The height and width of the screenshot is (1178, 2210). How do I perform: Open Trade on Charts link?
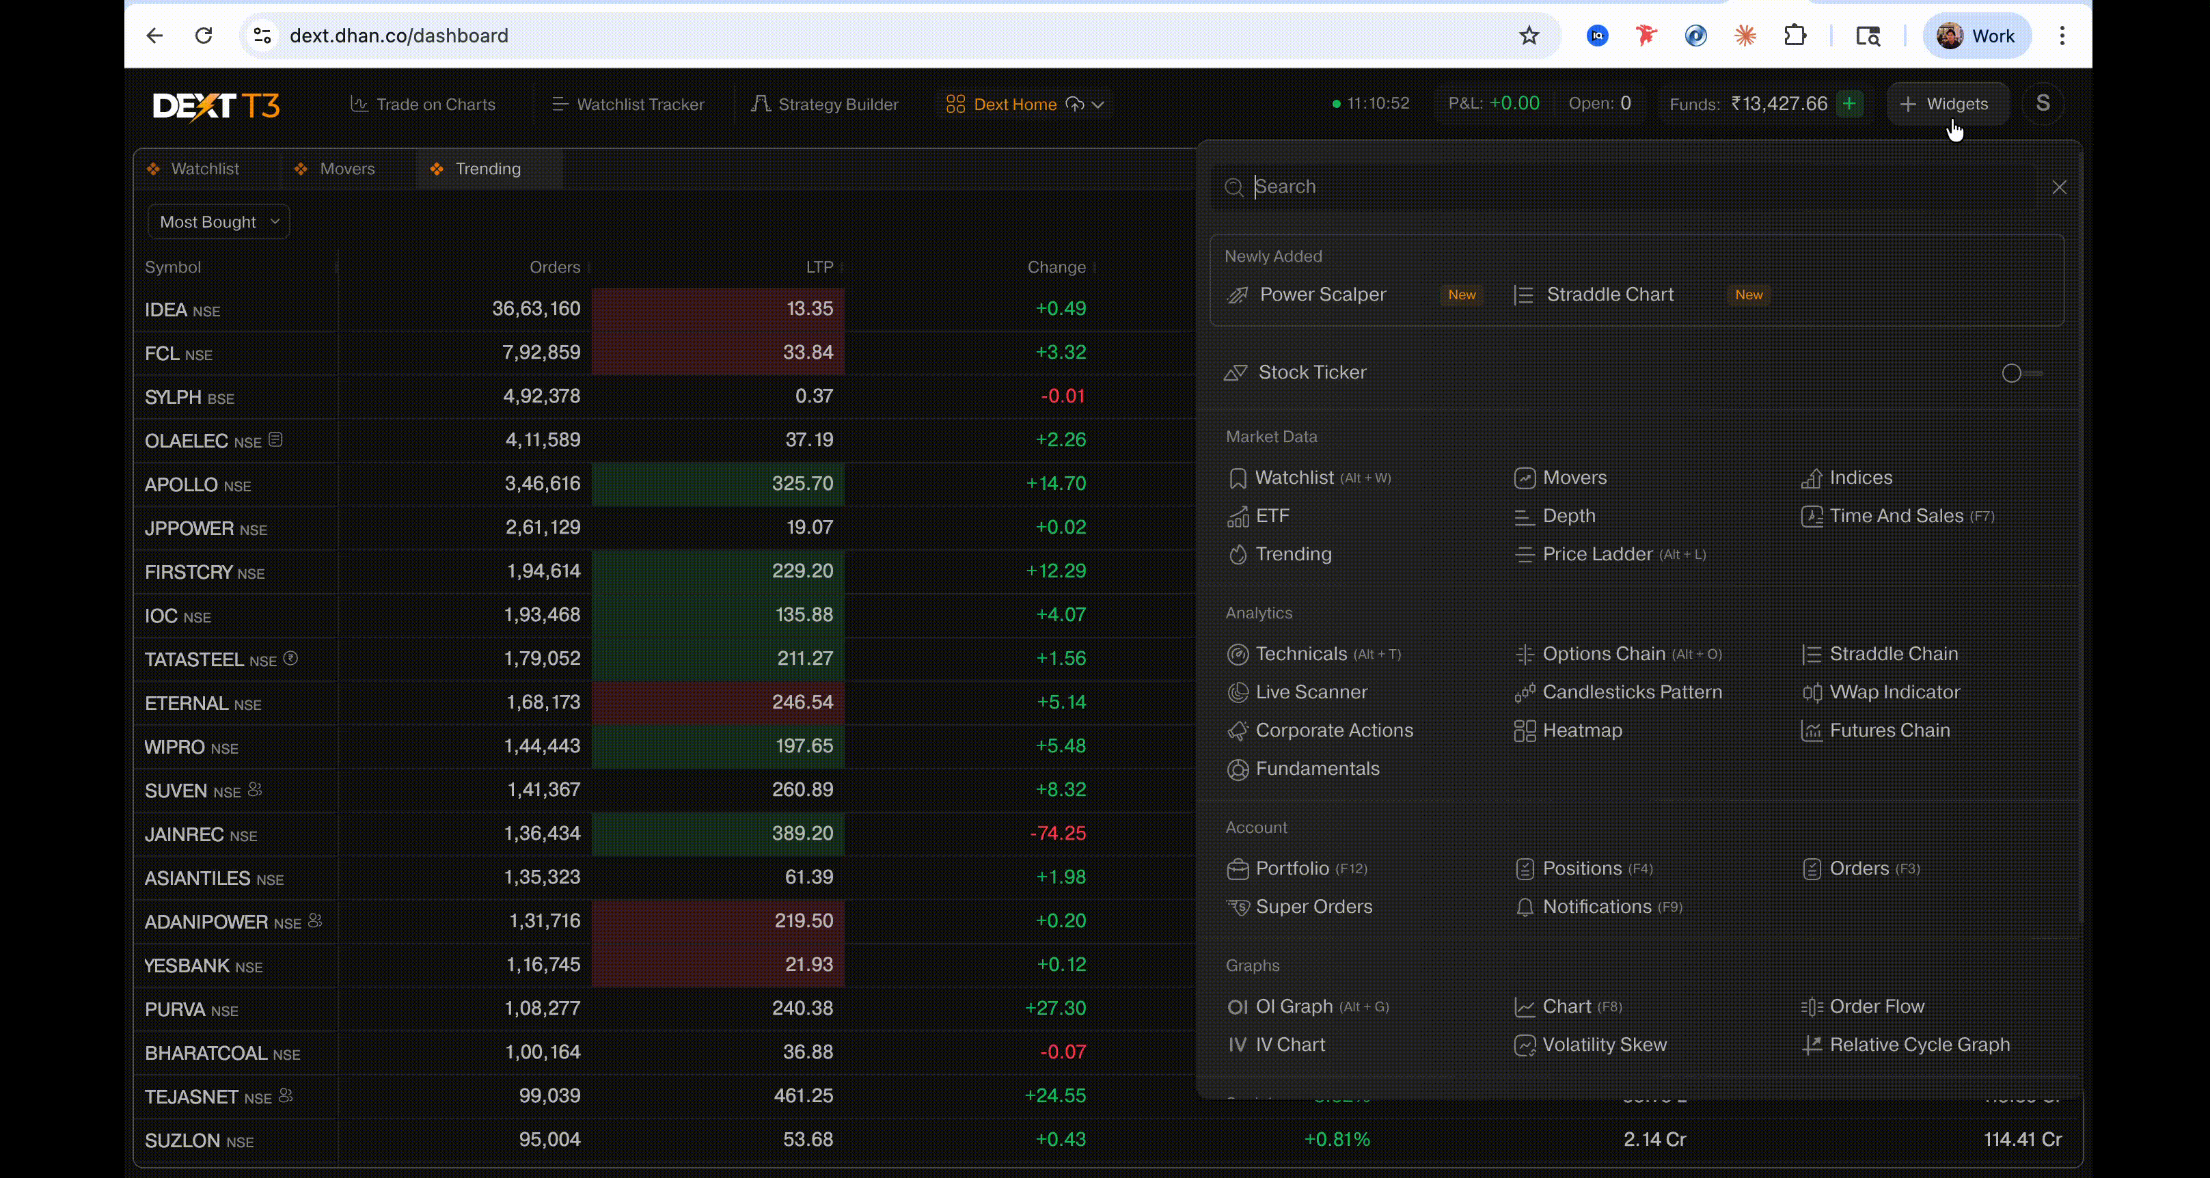[x=423, y=105]
